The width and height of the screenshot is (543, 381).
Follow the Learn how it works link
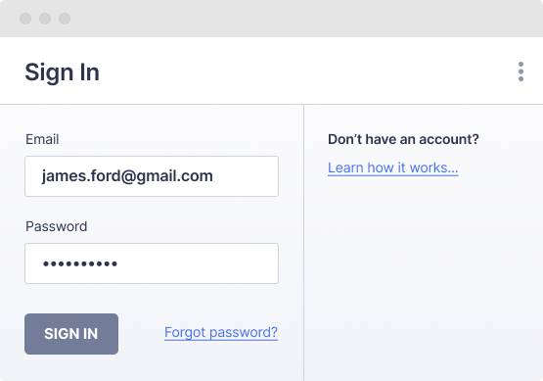[x=393, y=167]
